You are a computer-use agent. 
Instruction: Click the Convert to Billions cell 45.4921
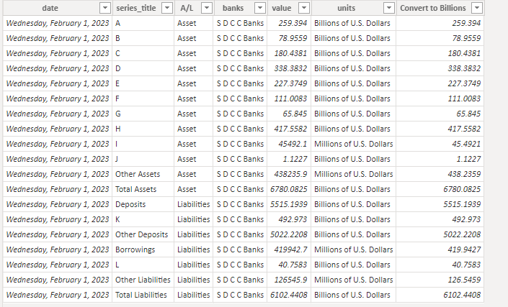coord(440,144)
